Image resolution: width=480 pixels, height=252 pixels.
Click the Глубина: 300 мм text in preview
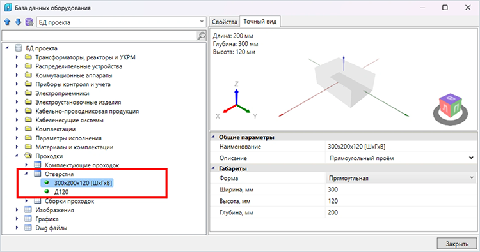[x=236, y=44]
